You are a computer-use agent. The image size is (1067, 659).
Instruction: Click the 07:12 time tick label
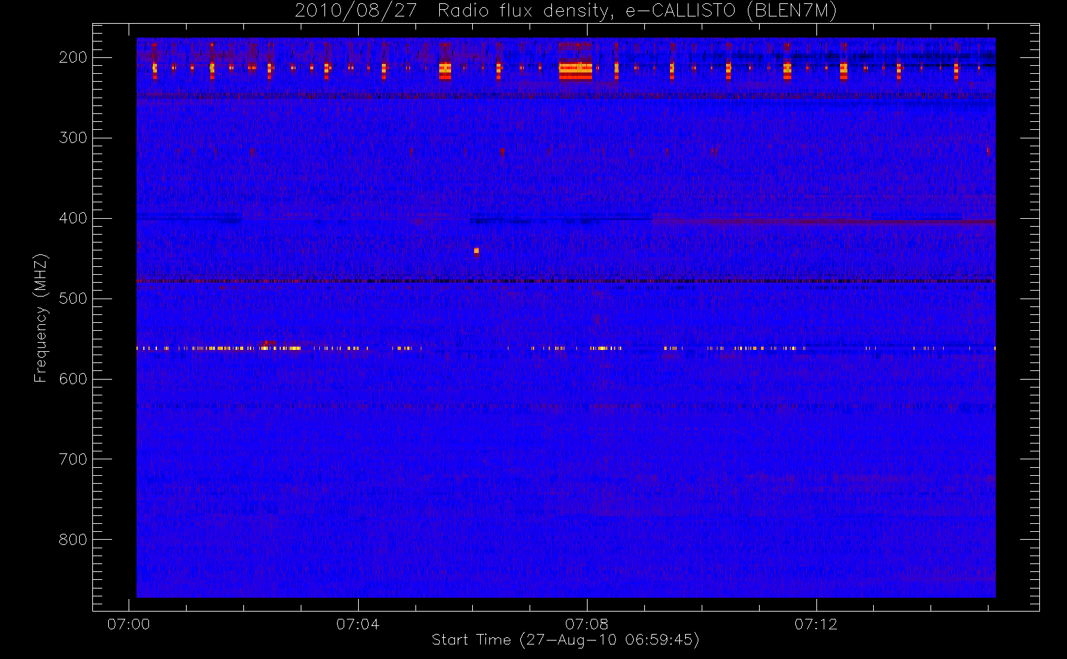tap(816, 624)
